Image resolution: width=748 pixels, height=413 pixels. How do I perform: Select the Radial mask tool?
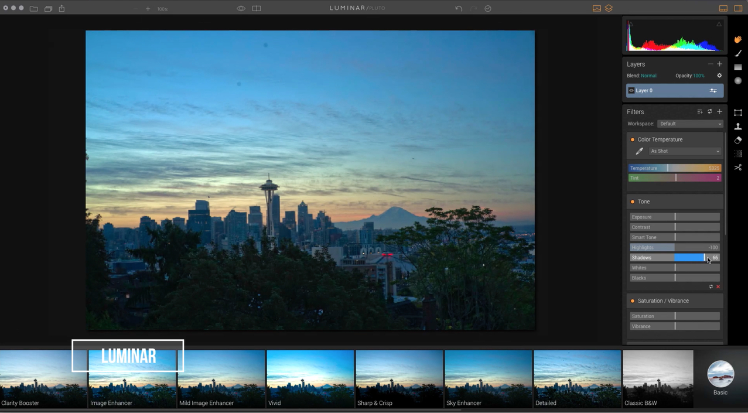click(738, 80)
